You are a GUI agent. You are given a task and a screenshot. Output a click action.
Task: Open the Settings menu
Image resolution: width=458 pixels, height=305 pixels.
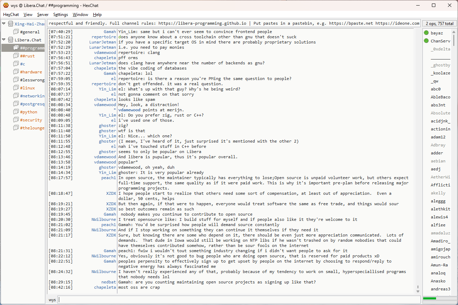pyautogui.click(x=61, y=15)
